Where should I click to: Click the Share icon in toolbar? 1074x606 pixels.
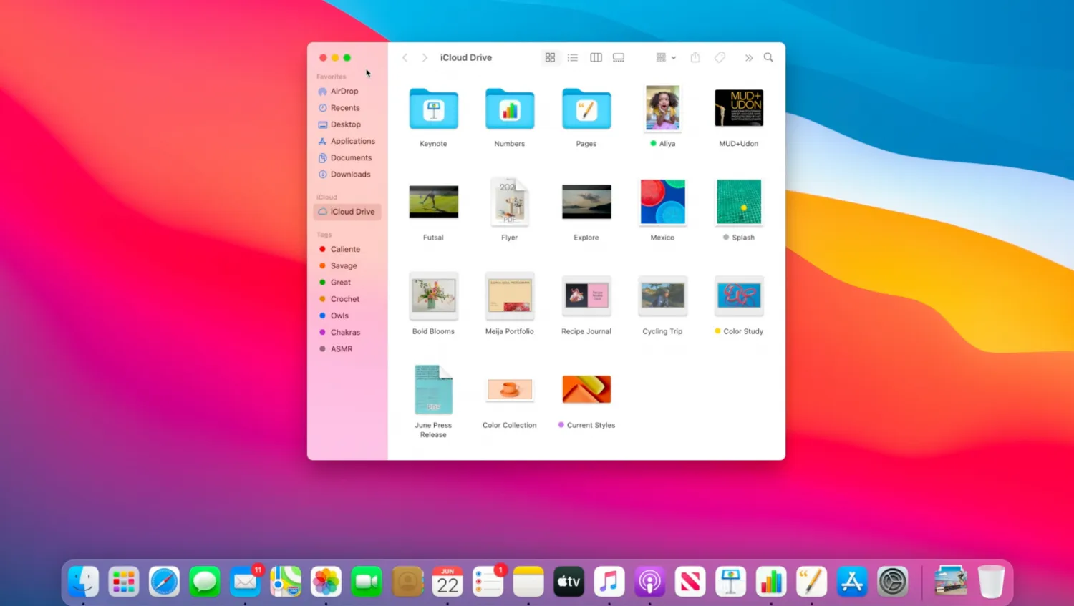(695, 57)
